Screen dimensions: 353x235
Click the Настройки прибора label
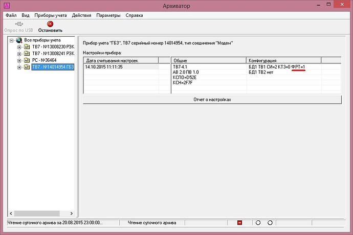(102, 53)
